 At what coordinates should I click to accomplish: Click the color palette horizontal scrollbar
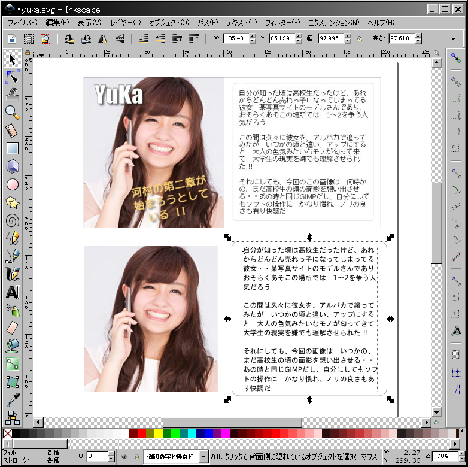pyautogui.click(x=232, y=444)
